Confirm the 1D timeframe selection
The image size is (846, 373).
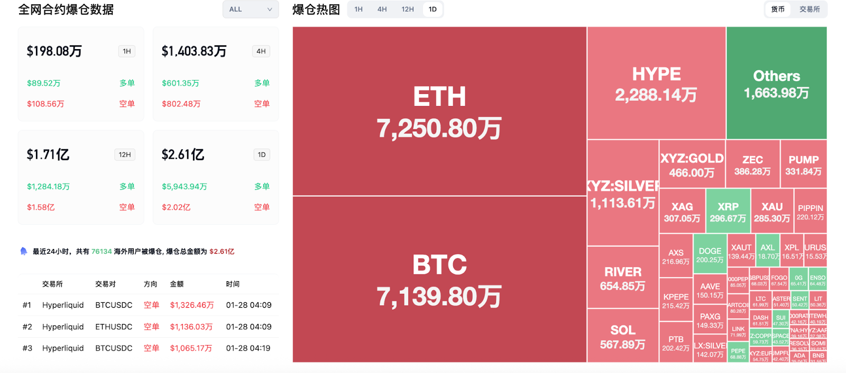coord(433,9)
